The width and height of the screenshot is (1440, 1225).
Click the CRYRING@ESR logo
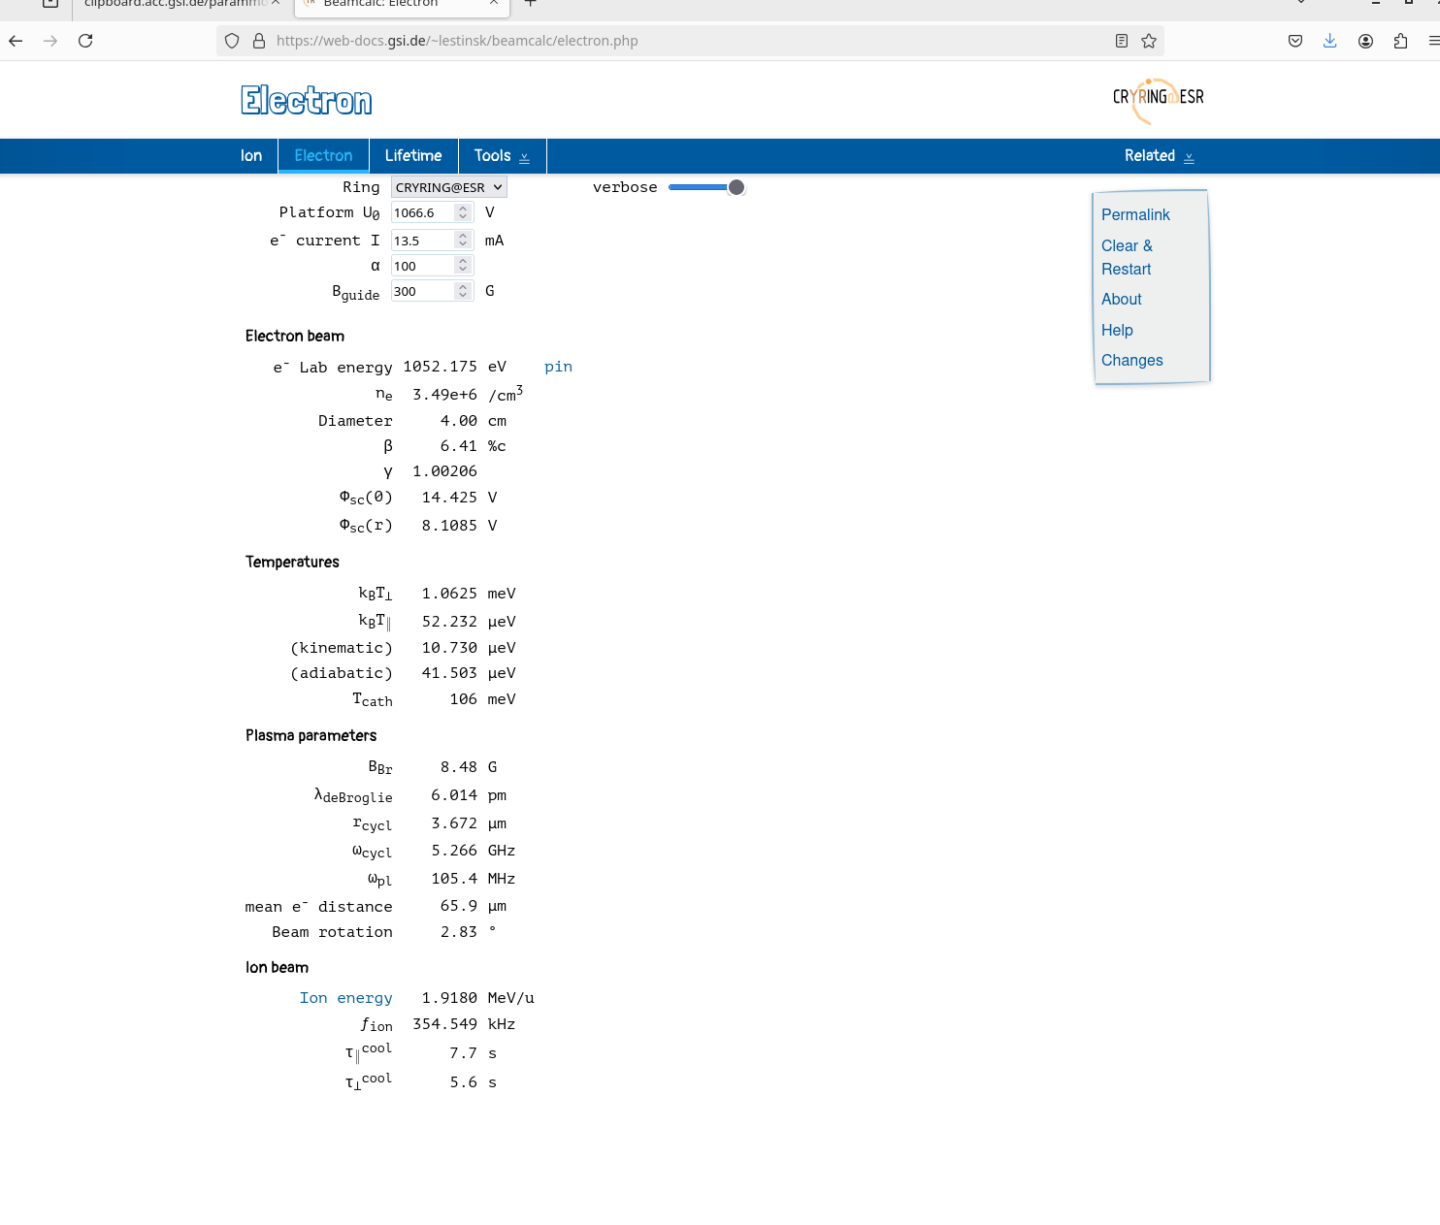coord(1158,99)
